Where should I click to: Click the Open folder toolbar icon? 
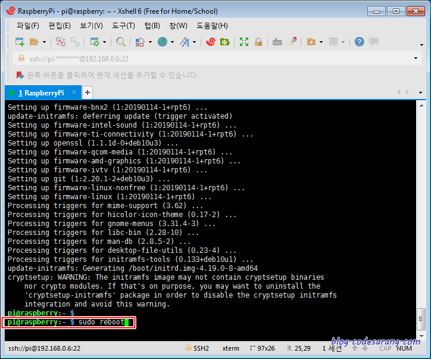(35, 42)
